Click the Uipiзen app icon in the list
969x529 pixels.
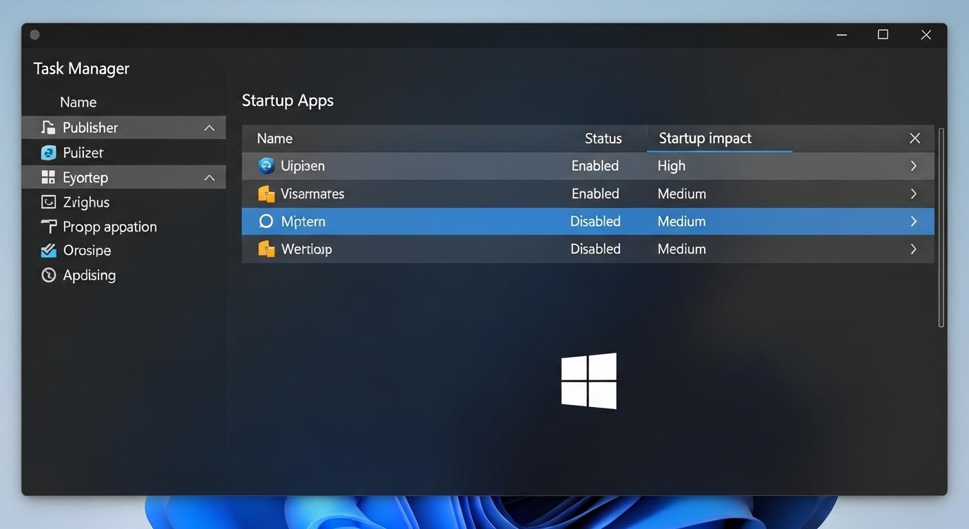(x=266, y=165)
